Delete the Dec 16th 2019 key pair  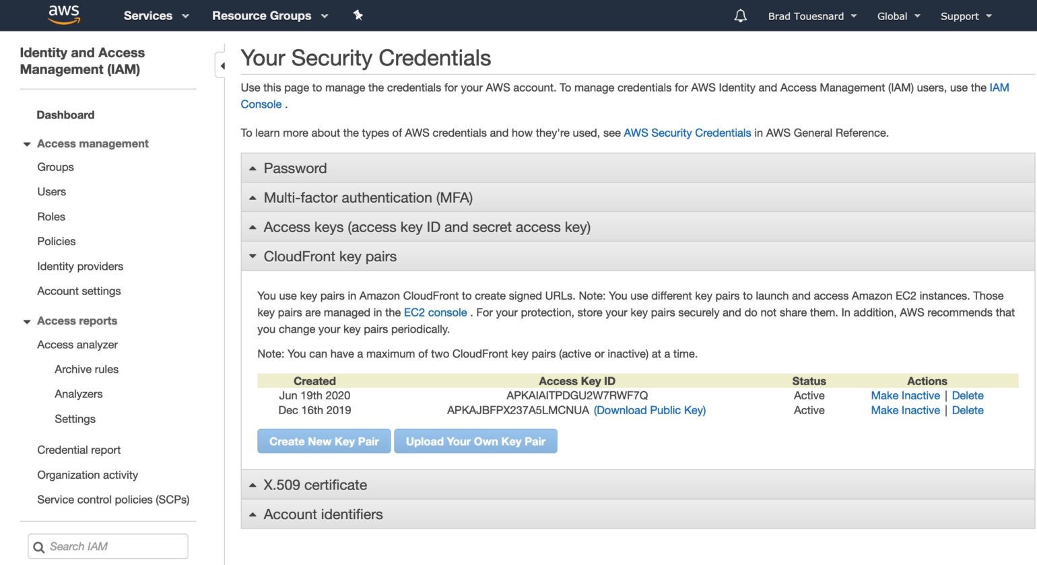[968, 410]
